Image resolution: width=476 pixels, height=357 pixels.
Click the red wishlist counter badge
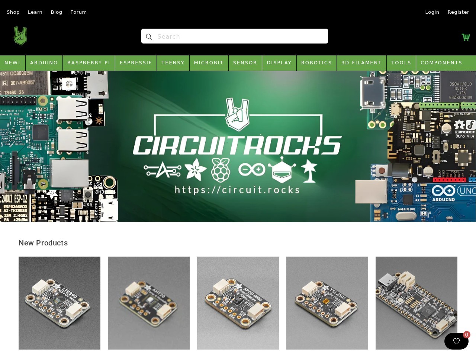click(x=467, y=335)
